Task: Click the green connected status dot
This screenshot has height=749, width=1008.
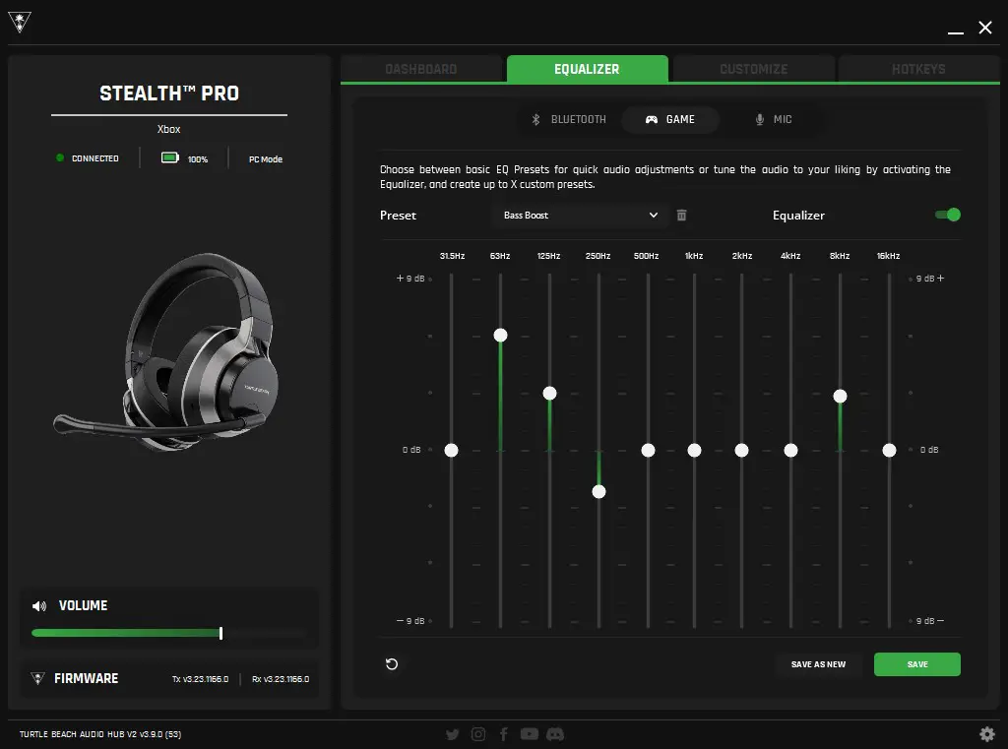Action: click(x=60, y=158)
